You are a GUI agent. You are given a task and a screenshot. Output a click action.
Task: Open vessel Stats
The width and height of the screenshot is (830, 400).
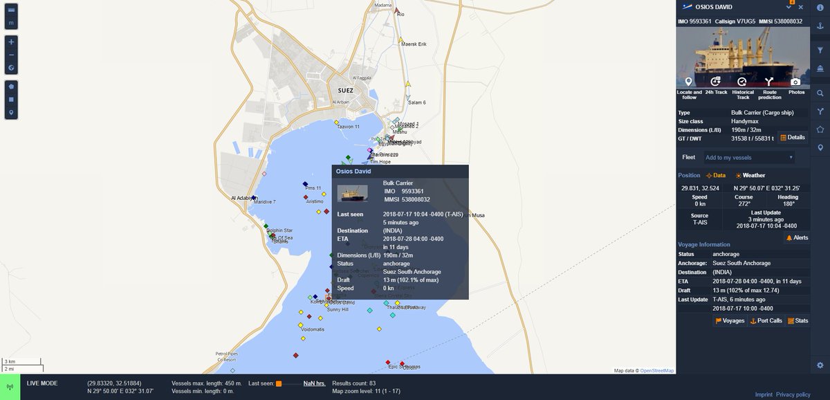[797, 321]
